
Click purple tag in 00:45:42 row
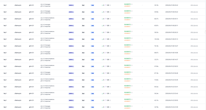tap(71, 5)
